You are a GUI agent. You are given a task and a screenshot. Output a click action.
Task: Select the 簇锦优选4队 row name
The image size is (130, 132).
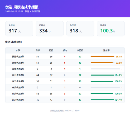pos(18,63)
